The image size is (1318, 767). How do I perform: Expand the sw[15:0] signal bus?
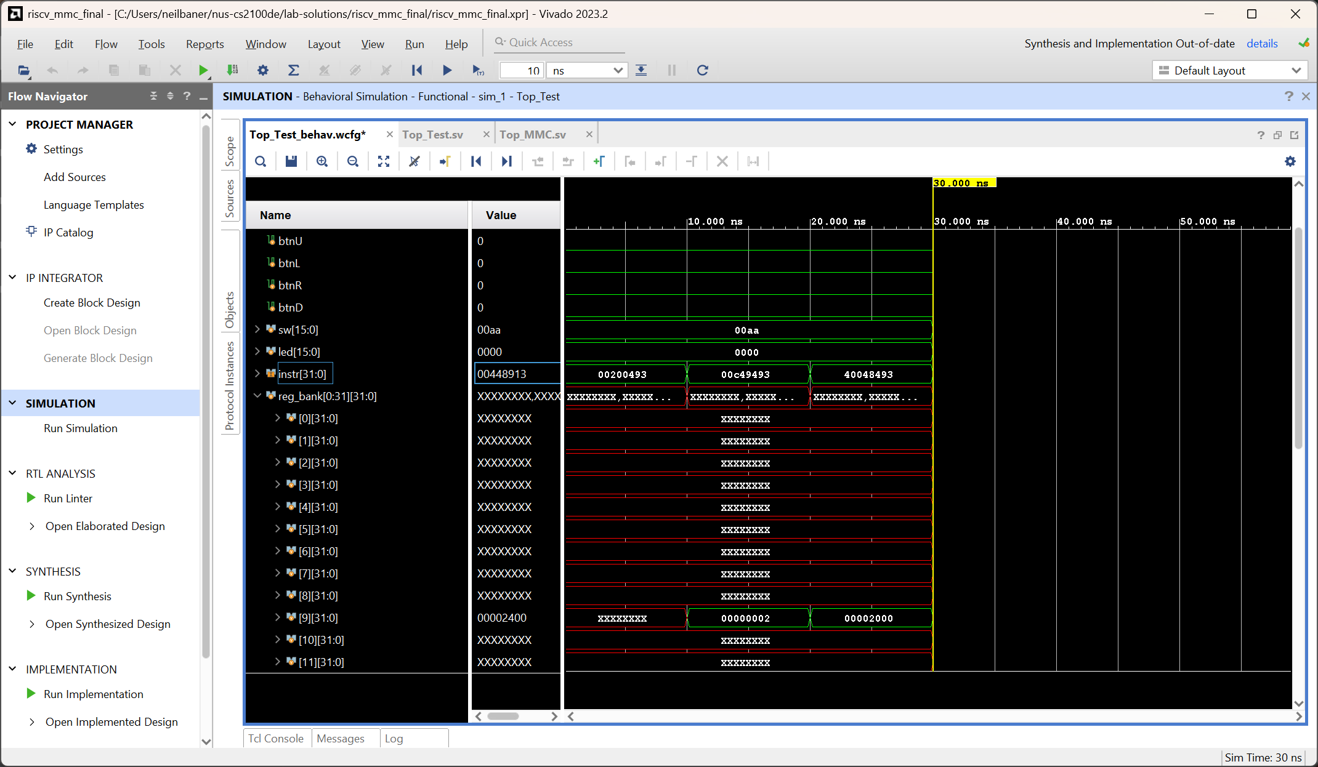257,330
